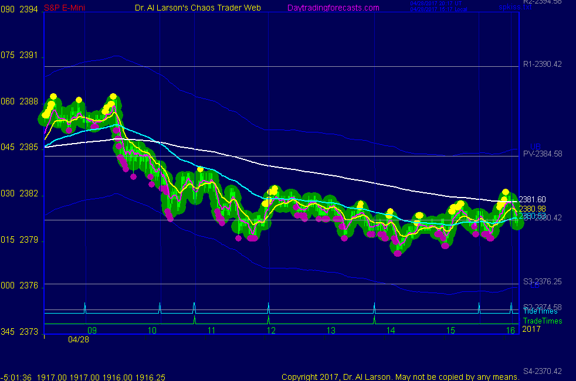Select the R1-2390.42 resistance level label
The width and height of the screenshot is (576, 381).
(542, 64)
